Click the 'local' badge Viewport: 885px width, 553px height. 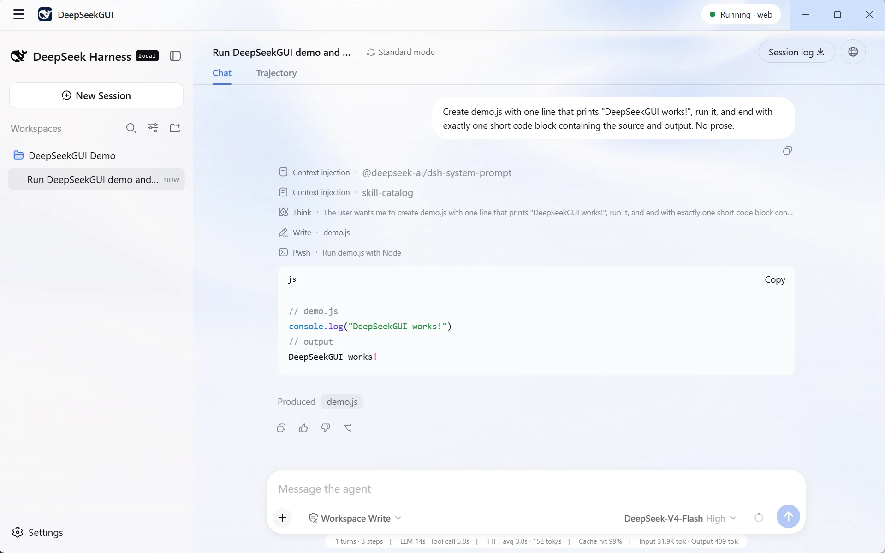(147, 56)
